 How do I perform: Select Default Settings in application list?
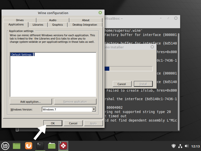[x=22, y=55]
